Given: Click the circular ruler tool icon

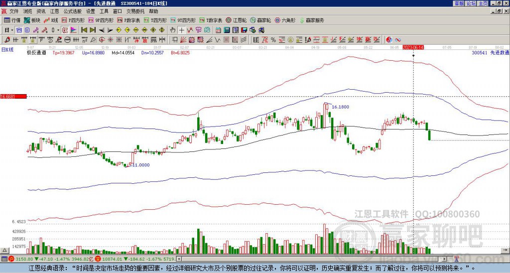Looking at the screenshot, I should [67, 40].
